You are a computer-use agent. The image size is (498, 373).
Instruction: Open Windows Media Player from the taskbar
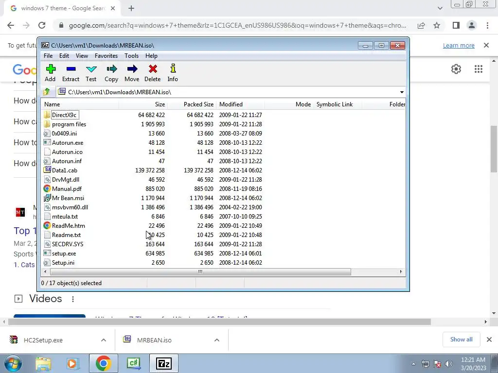tap(72, 363)
